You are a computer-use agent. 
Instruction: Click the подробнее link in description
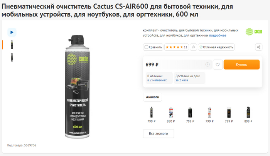218,35
